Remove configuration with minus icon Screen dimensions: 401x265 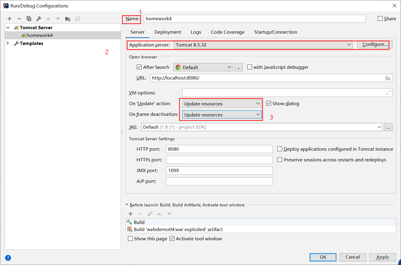point(19,19)
